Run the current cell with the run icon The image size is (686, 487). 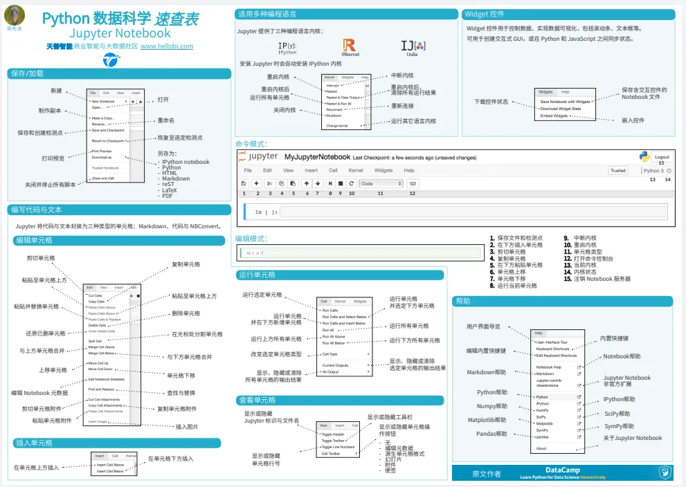coord(330,183)
